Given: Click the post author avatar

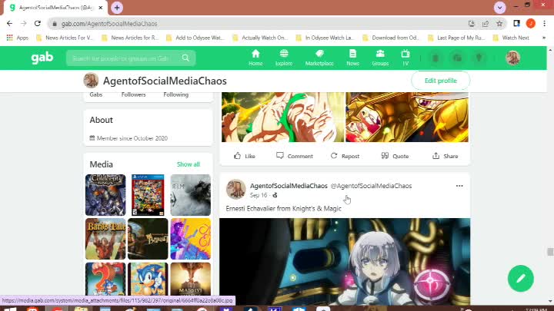Looking at the screenshot, I should coord(235,189).
